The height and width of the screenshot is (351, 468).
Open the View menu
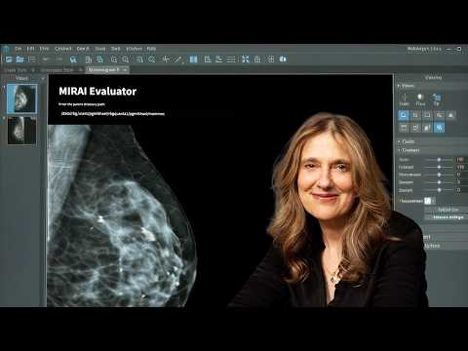click(x=44, y=49)
